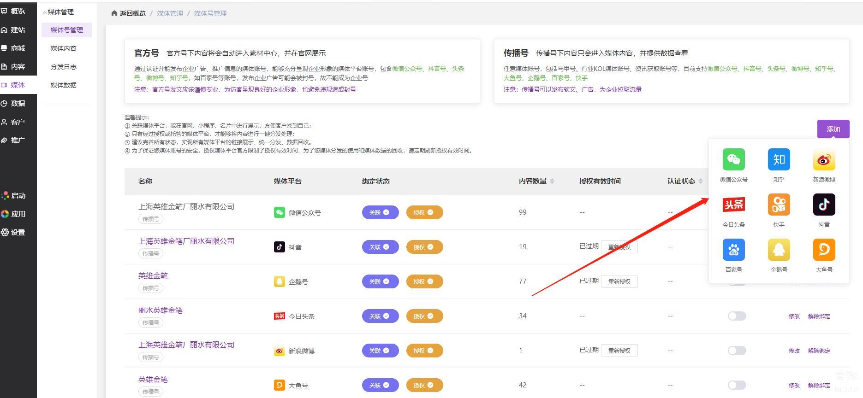Pick the 新浪微博 icon in the popup
This screenshot has height=398, width=863.
point(824,160)
